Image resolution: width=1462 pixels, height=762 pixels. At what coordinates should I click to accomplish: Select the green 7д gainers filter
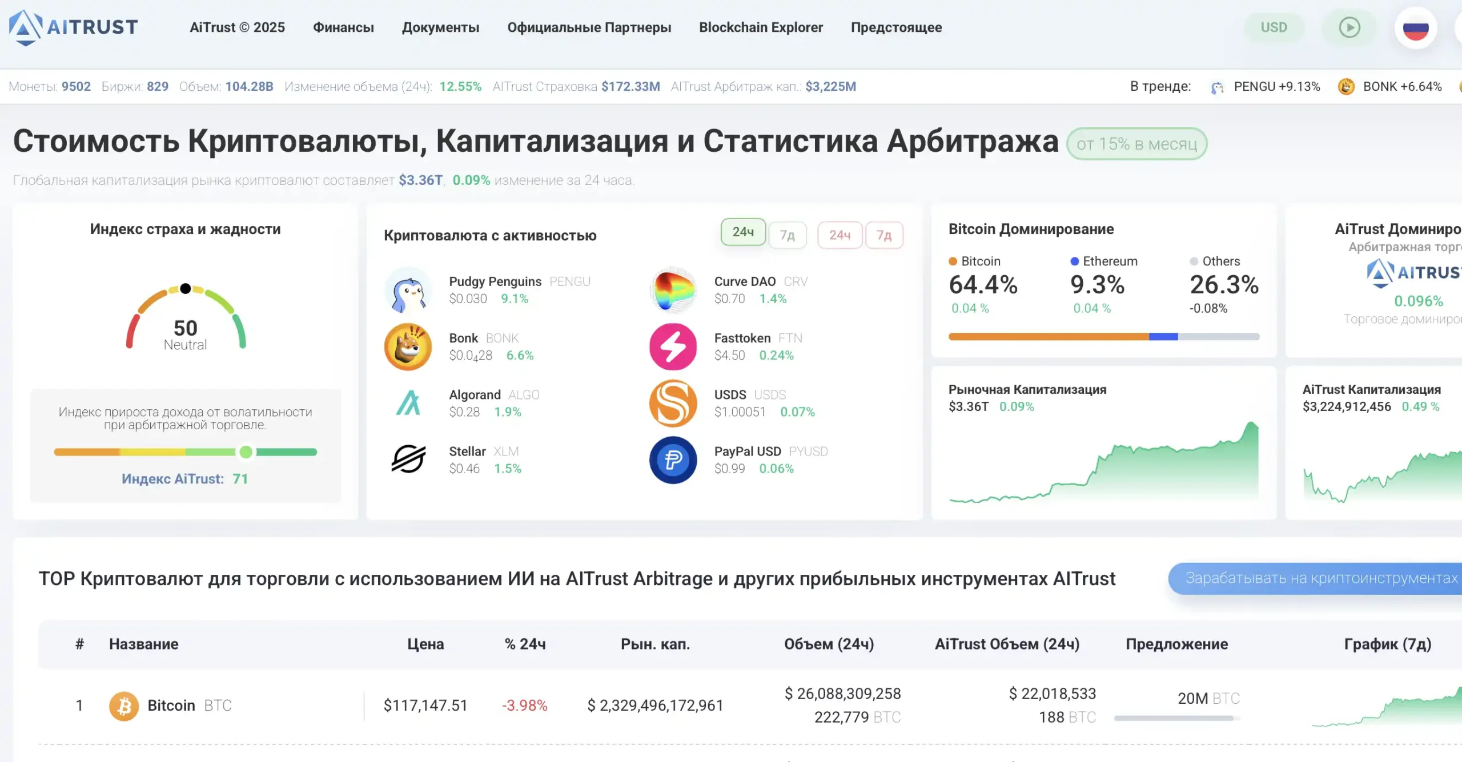click(788, 235)
